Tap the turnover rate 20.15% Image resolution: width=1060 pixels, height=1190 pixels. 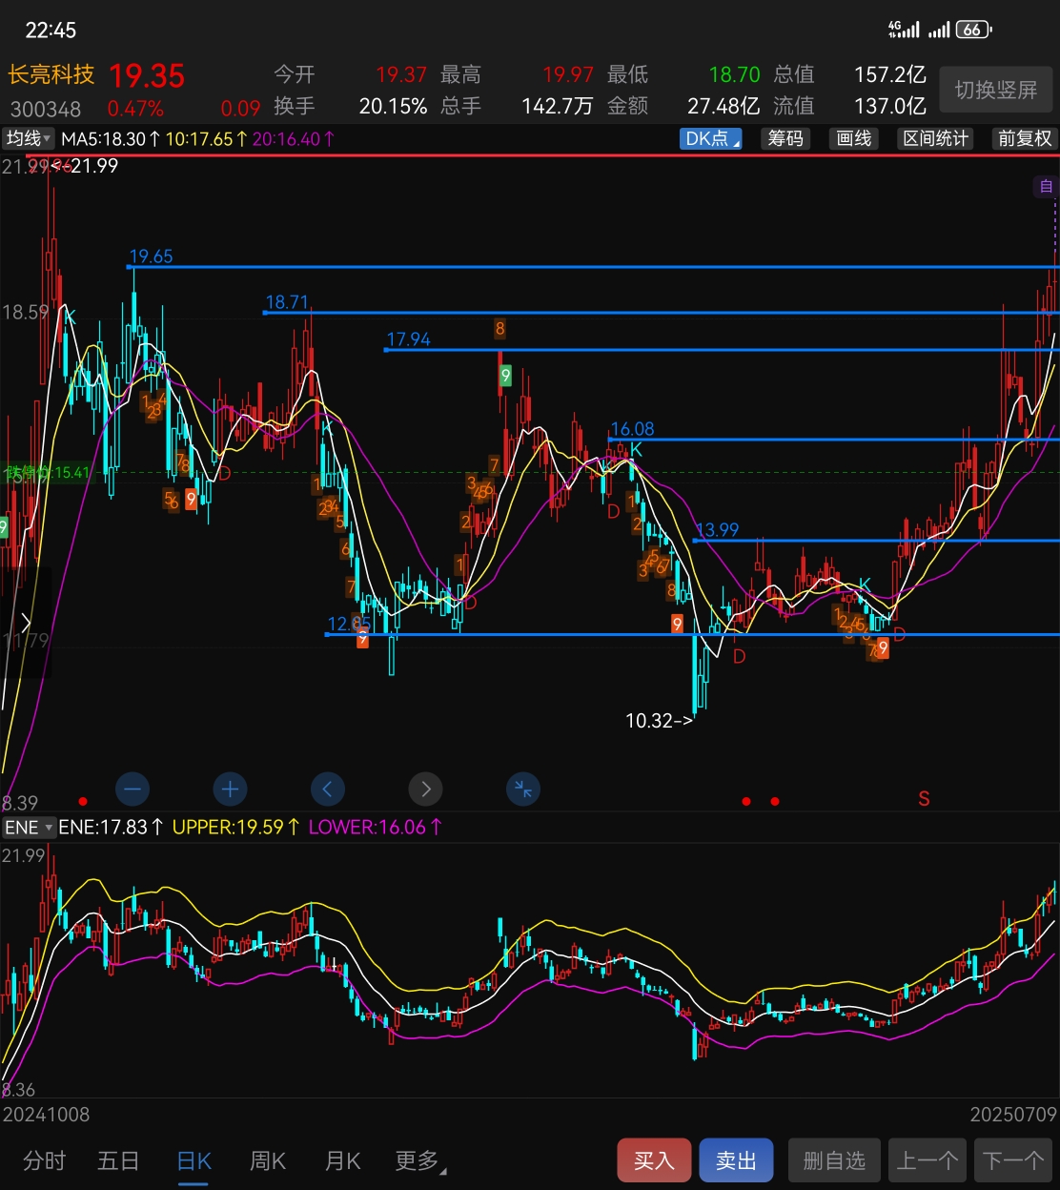pos(393,107)
